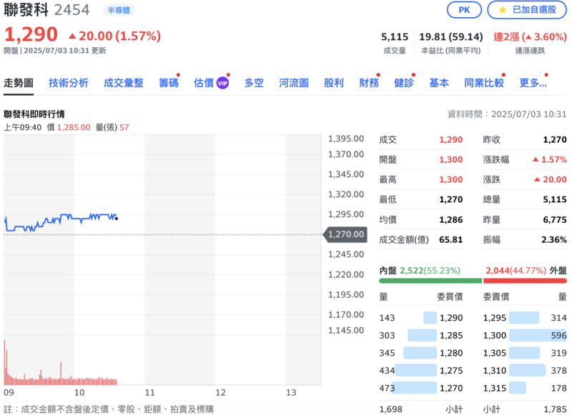Open the 半導體 industry tag
The width and height of the screenshot is (572, 415).
point(119,10)
